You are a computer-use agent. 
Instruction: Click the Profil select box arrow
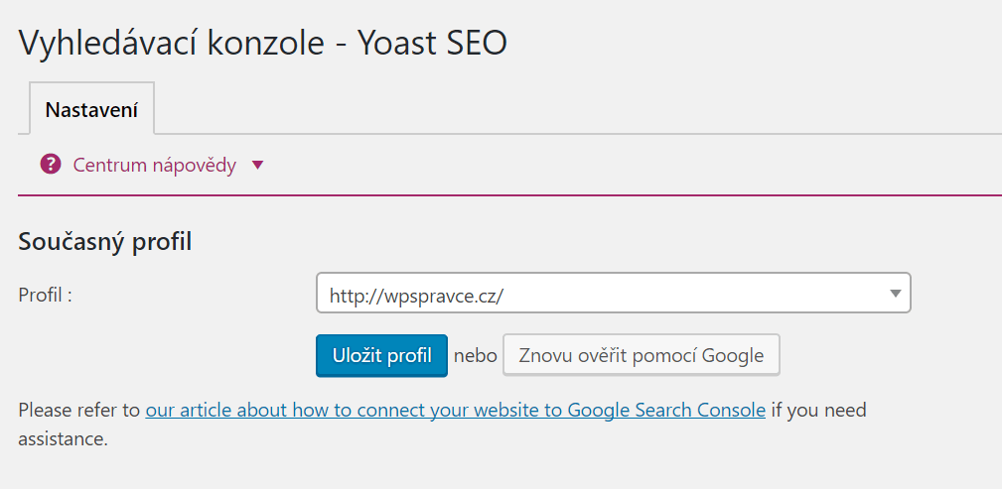[x=896, y=293]
